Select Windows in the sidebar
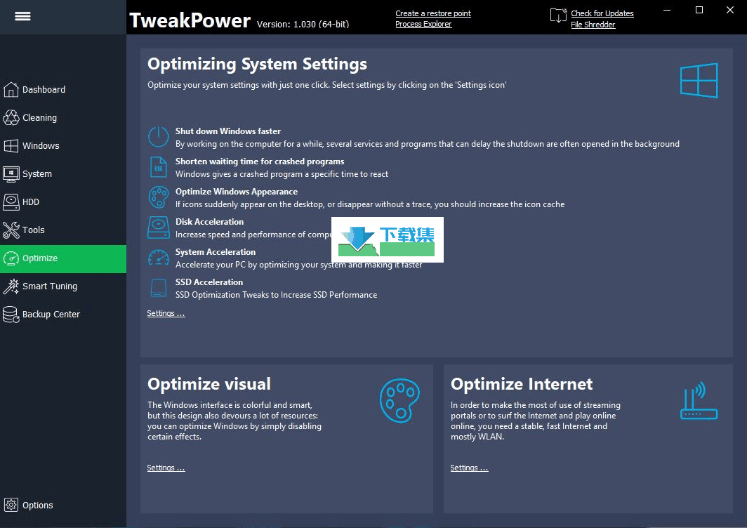The height and width of the screenshot is (528, 747). tap(63, 145)
